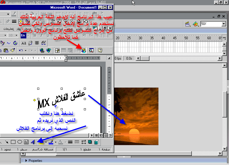Click the sunset image on Flash stage

pyautogui.click(x=136, y=116)
